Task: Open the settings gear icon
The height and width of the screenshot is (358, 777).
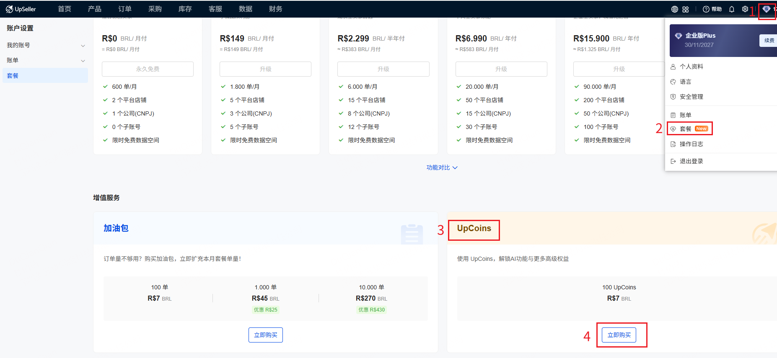Action: (x=745, y=9)
